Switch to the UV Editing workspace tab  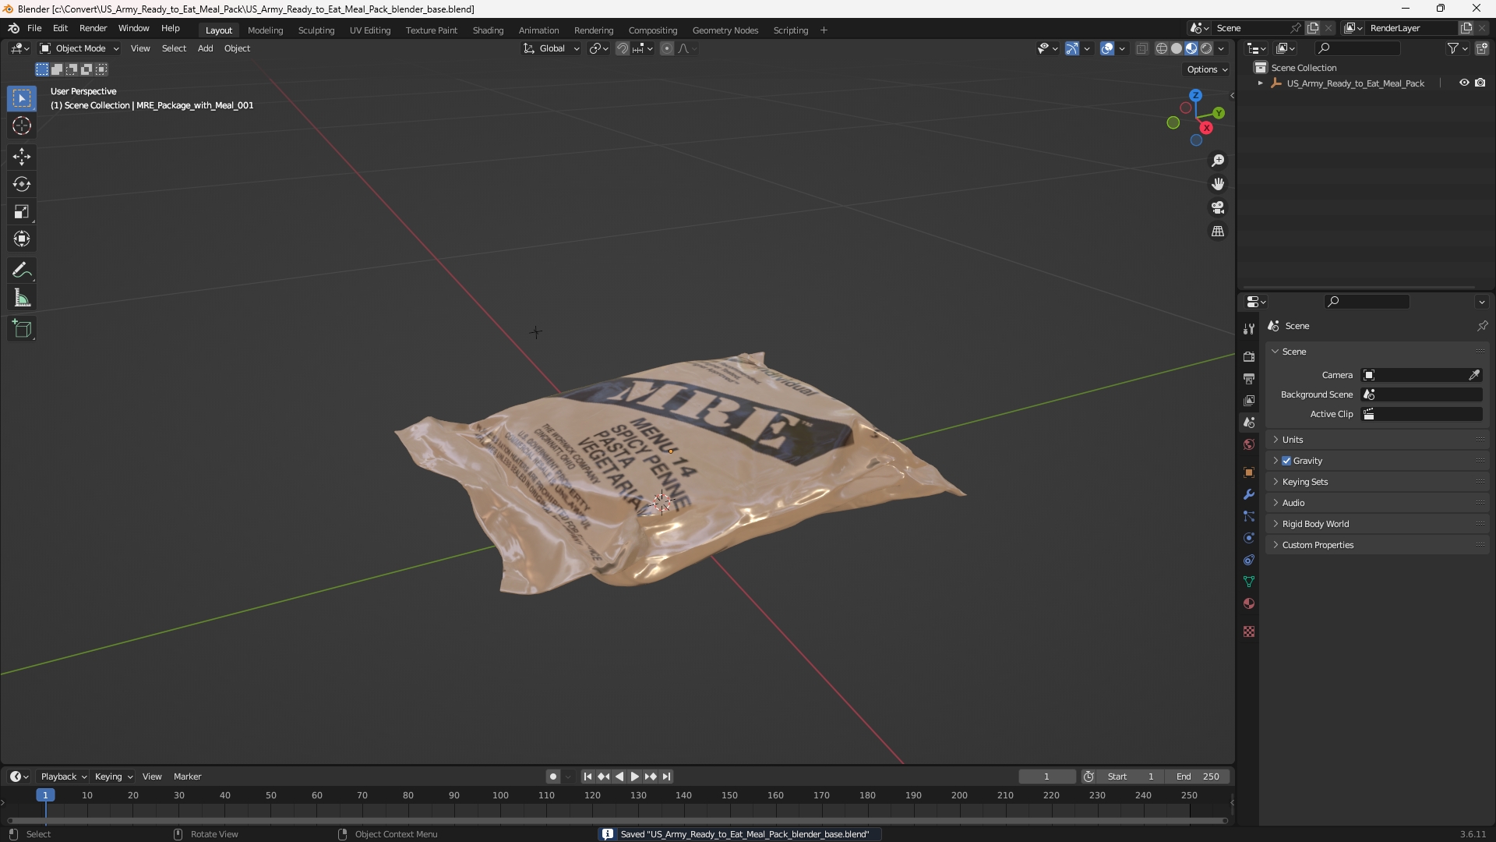(370, 30)
